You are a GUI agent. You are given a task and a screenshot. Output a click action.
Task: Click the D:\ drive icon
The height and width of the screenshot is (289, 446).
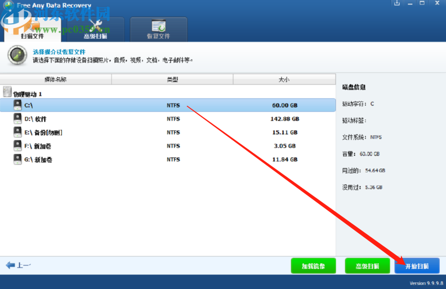pyautogui.click(x=17, y=119)
